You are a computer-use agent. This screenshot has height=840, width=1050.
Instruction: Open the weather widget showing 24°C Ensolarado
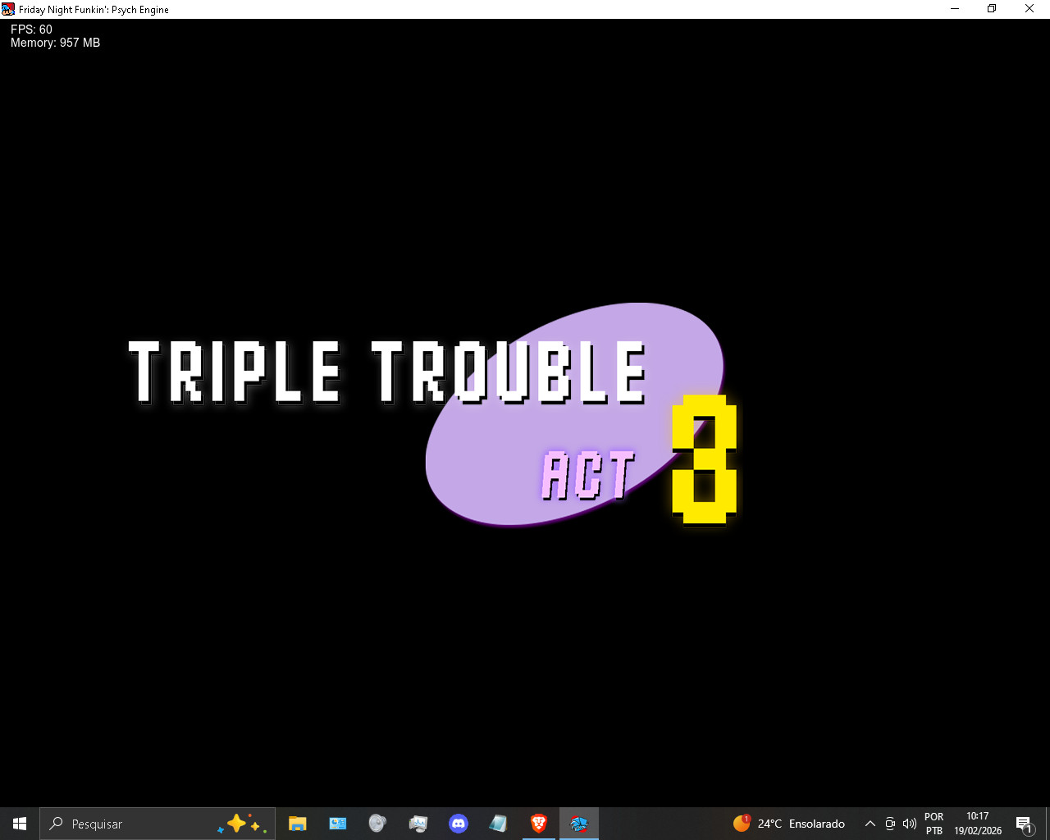point(789,824)
